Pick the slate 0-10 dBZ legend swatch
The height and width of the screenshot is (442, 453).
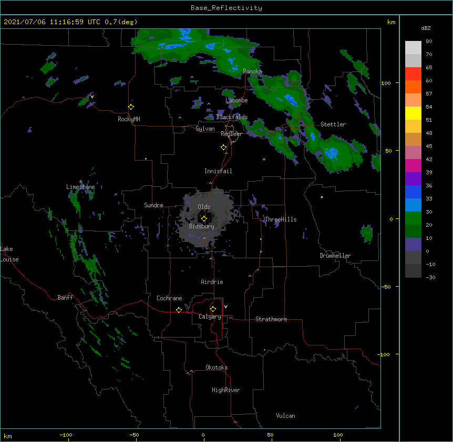pos(413,245)
